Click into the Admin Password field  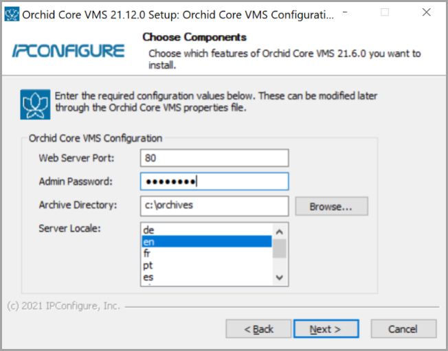214,181
